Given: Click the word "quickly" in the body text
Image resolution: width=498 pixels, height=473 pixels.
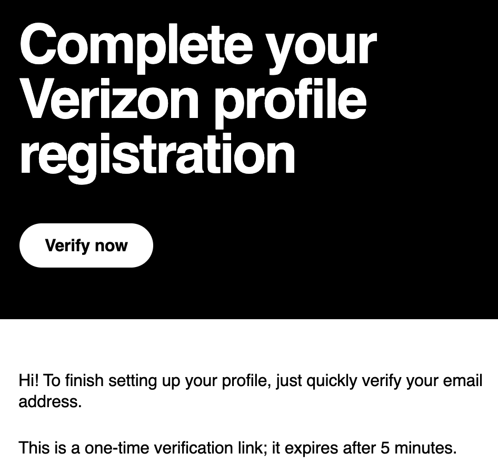Looking at the screenshot, I should [x=332, y=381].
